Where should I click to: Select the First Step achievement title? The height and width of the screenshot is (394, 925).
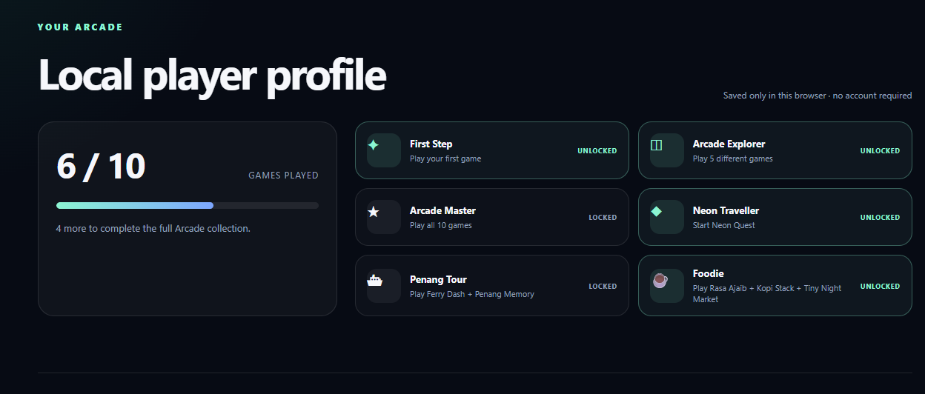(x=431, y=144)
